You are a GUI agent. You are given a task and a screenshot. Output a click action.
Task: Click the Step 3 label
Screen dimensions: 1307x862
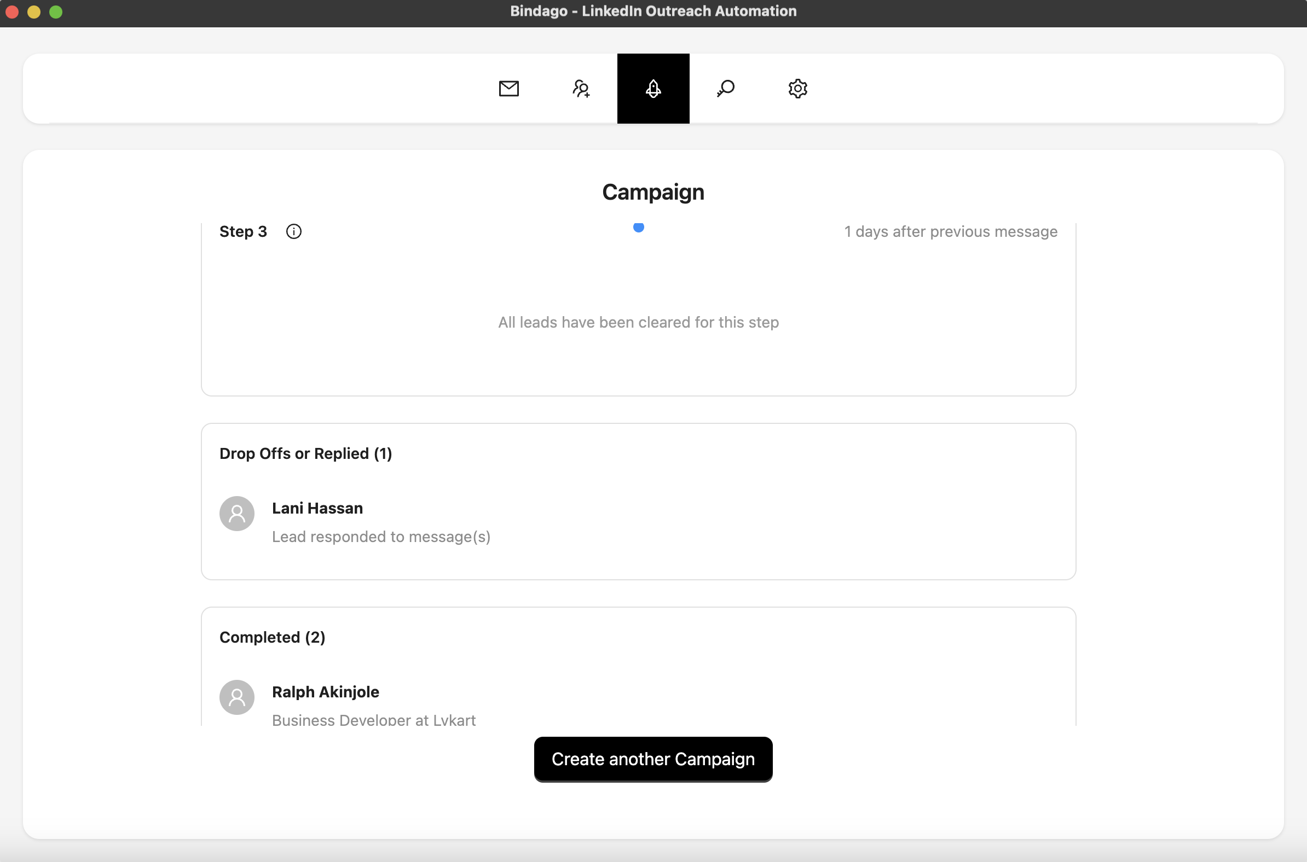tap(243, 231)
